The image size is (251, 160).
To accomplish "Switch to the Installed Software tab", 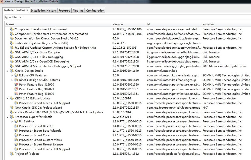I will 16,10.
